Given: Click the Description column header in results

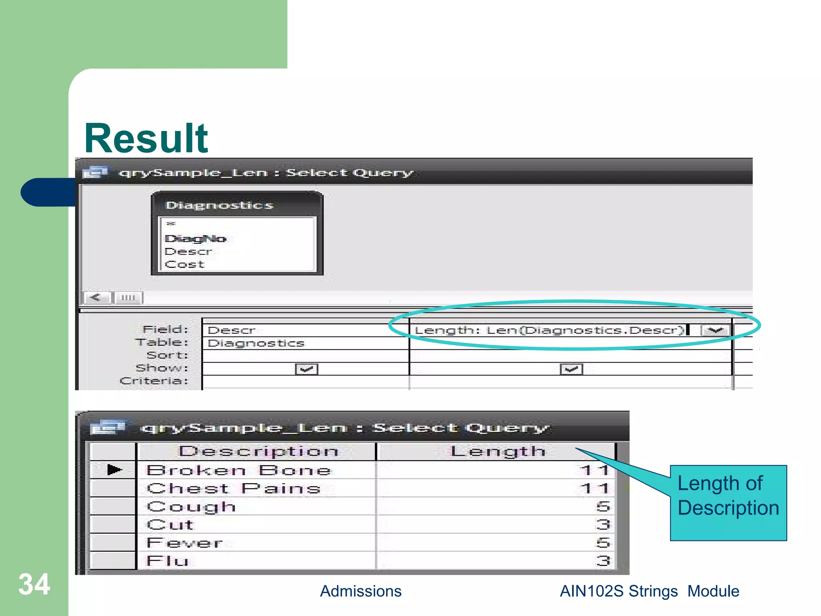Looking at the screenshot, I should [x=257, y=452].
